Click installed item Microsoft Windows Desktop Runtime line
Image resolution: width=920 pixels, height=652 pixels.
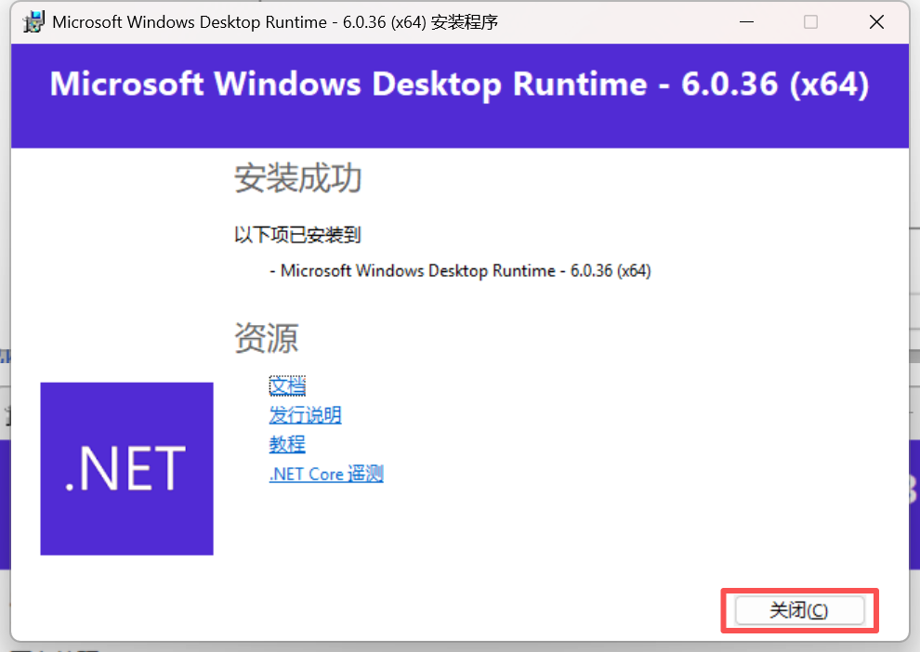(x=461, y=271)
